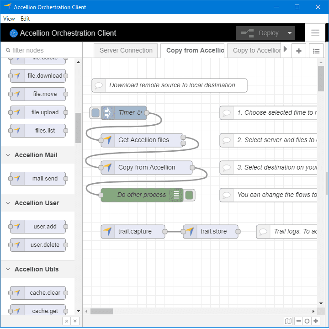Zoom out the canvas with the minus button
Screen dimensions: 329x329
click(298, 321)
